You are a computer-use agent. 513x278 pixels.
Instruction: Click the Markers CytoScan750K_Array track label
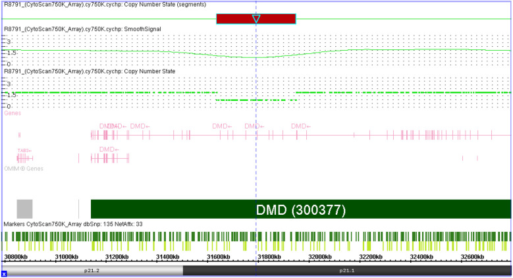pos(73,224)
